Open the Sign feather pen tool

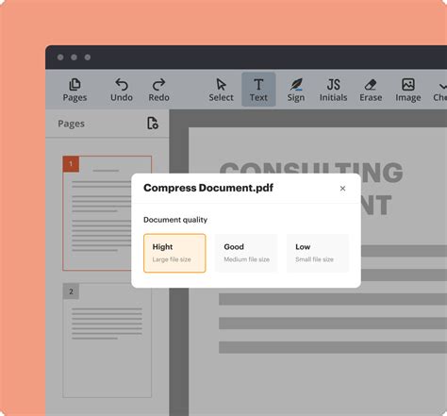296,90
